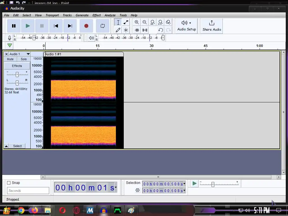Image resolution: width=288 pixels, height=216 pixels.
Task: Open the time display format dropdown
Action: pos(116,187)
